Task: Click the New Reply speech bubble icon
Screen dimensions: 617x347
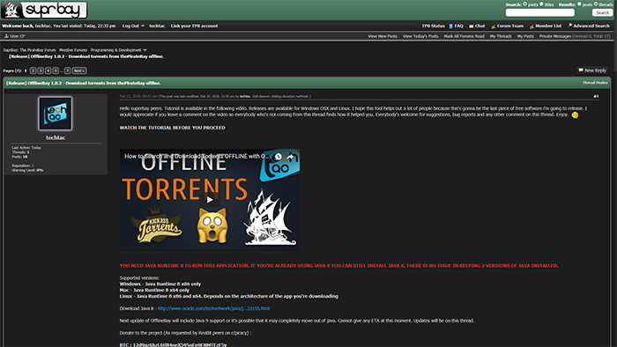Action: (x=580, y=70)
